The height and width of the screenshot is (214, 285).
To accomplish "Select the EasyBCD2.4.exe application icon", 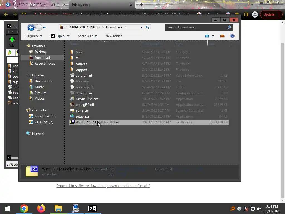I will [x=72, y=99].
